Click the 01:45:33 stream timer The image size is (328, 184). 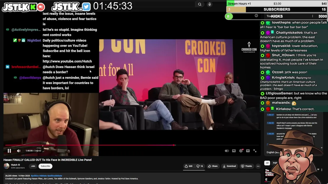113,6
